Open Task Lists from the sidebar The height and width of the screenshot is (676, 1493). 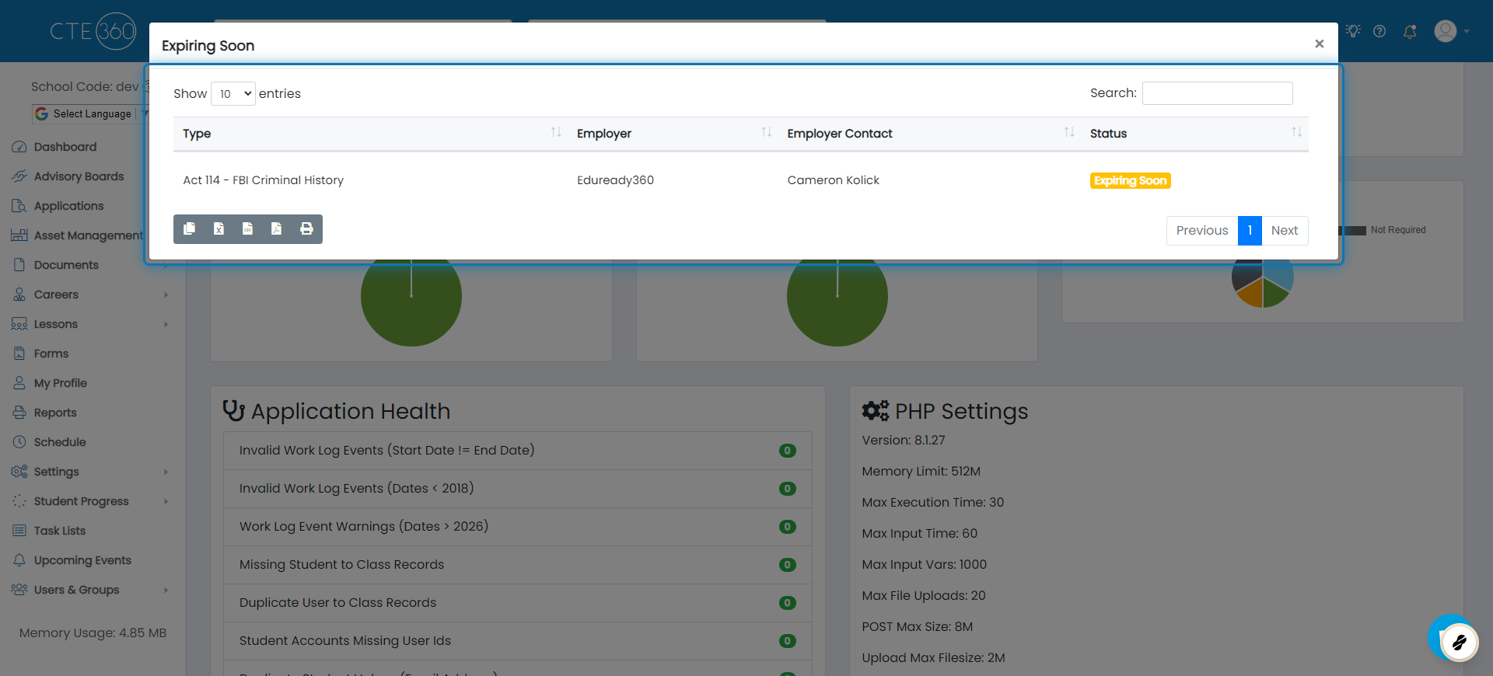(x=60, y=531)
